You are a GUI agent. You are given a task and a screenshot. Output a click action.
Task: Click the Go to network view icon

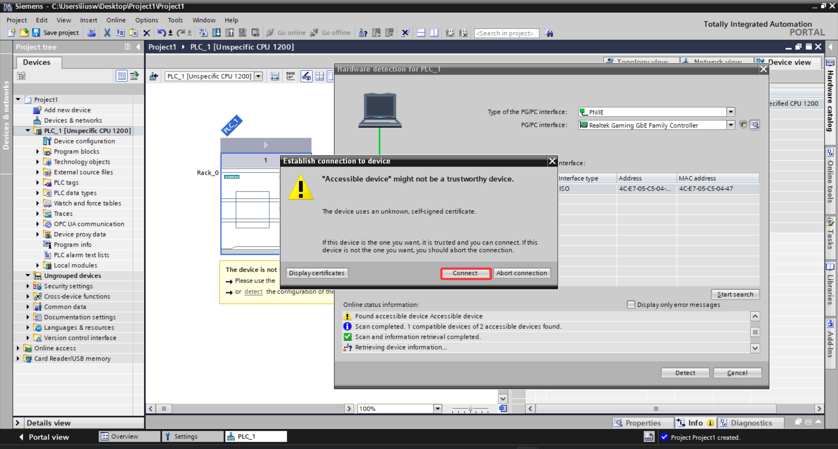[x=154, y=76]
